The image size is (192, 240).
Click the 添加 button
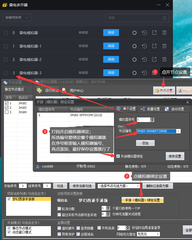(145, 143)
